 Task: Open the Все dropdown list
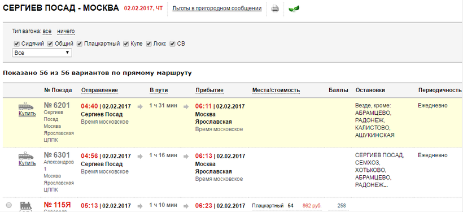[42, 53]
